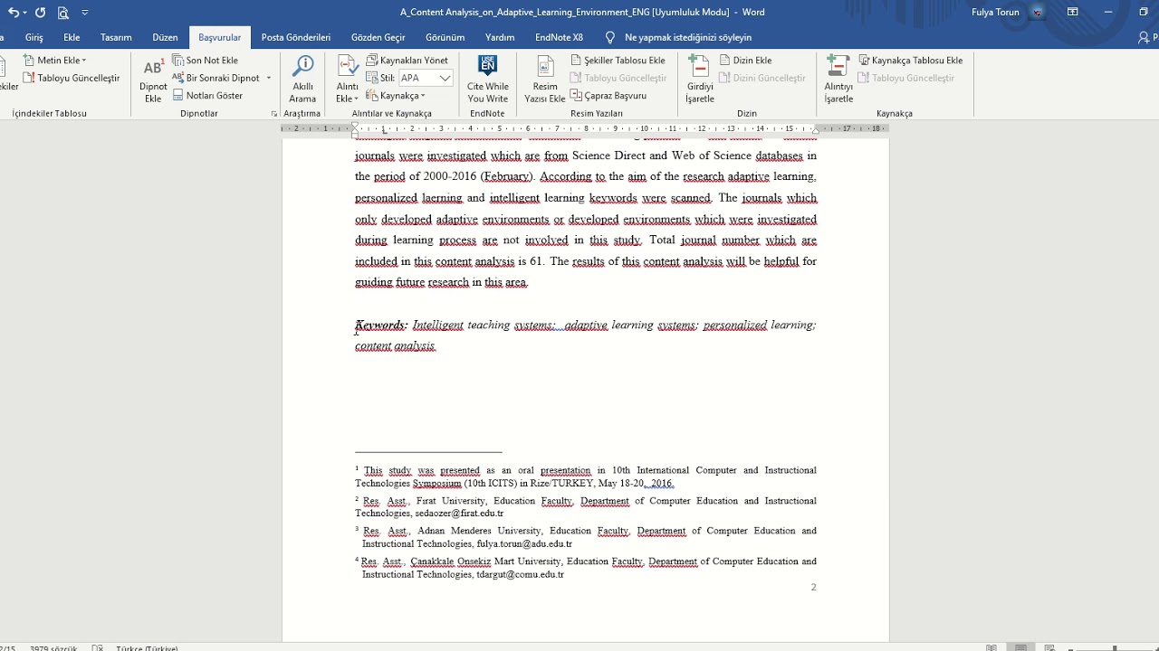Open the Ekle ribbon tab
The image size is (1159, 651).
pos(72,38)
